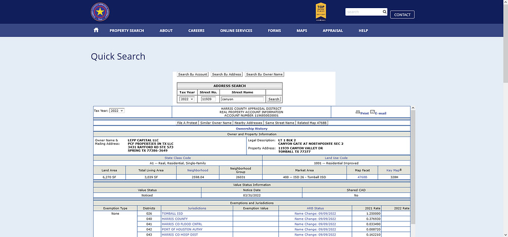Click the LEPP CAPITAL LLC owner name
Screen dimensions: 508x237
(x=143, y=140)
